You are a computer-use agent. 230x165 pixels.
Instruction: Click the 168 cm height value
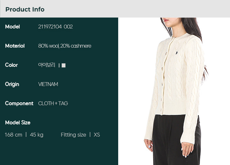(x=13, y=135)
